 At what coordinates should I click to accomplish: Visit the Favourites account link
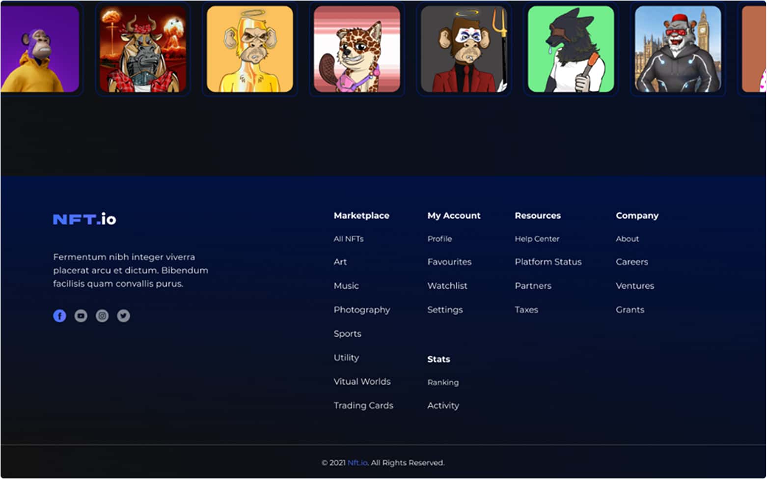(449, 262)
